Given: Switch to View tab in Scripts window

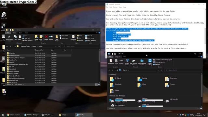Looking at the screenshot, I should click(x=27, y=33).
